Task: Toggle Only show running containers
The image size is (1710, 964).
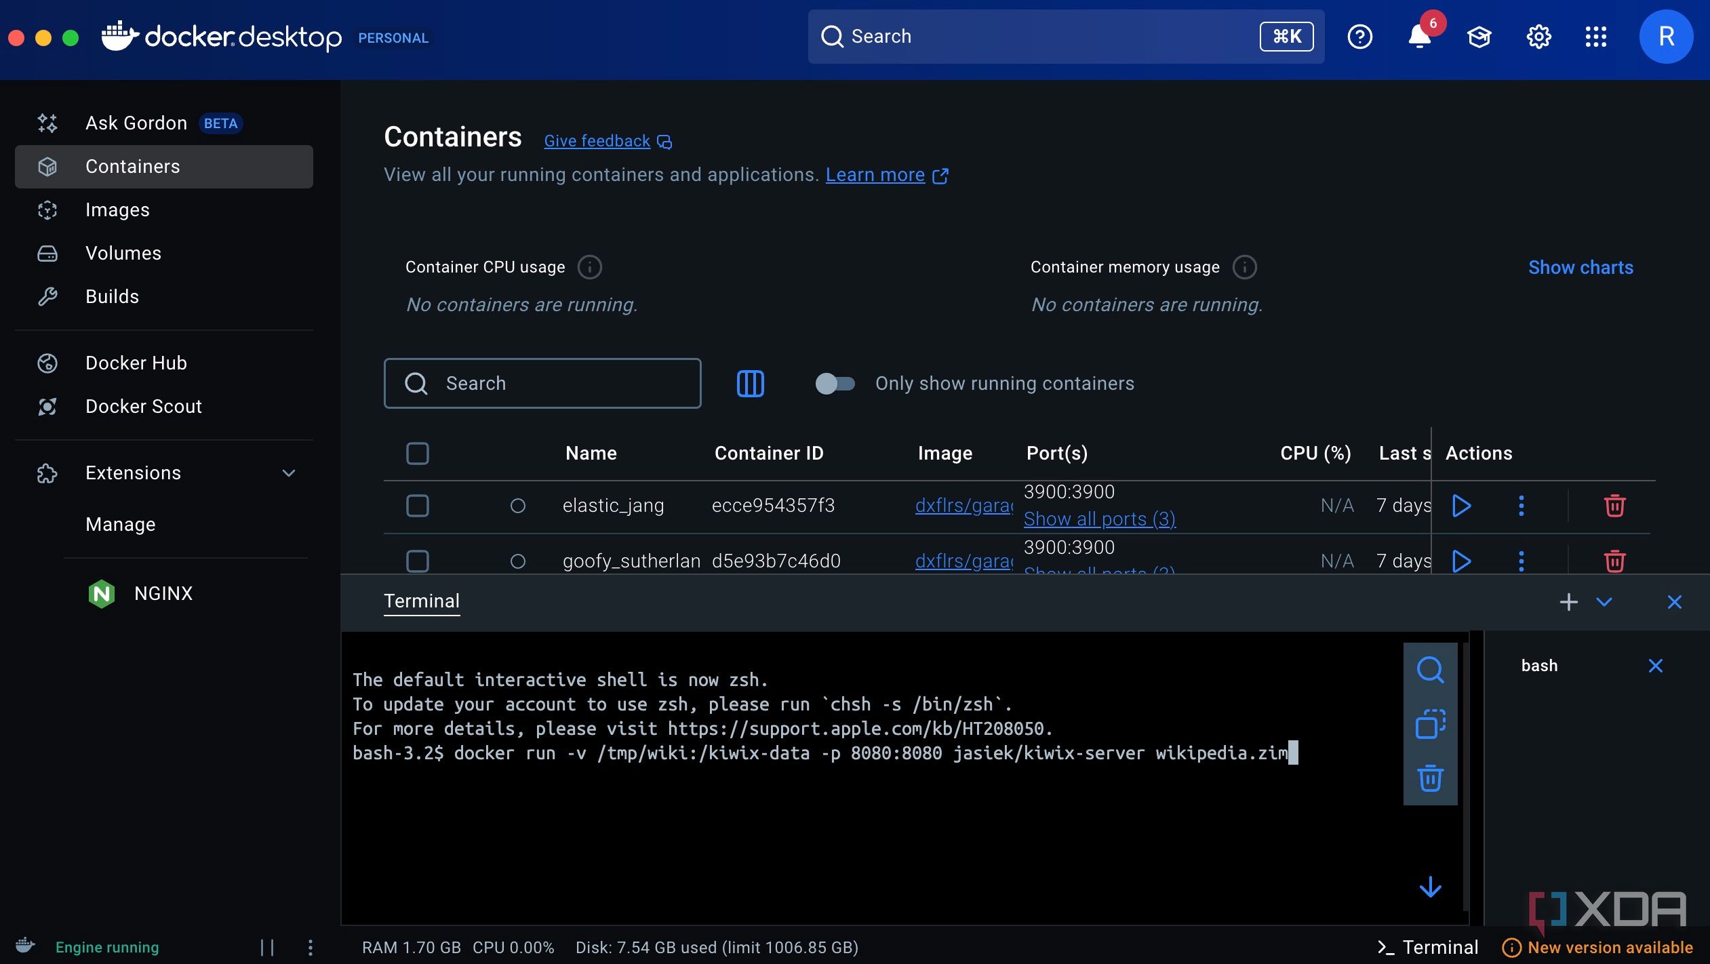Action: pos(835,384)
